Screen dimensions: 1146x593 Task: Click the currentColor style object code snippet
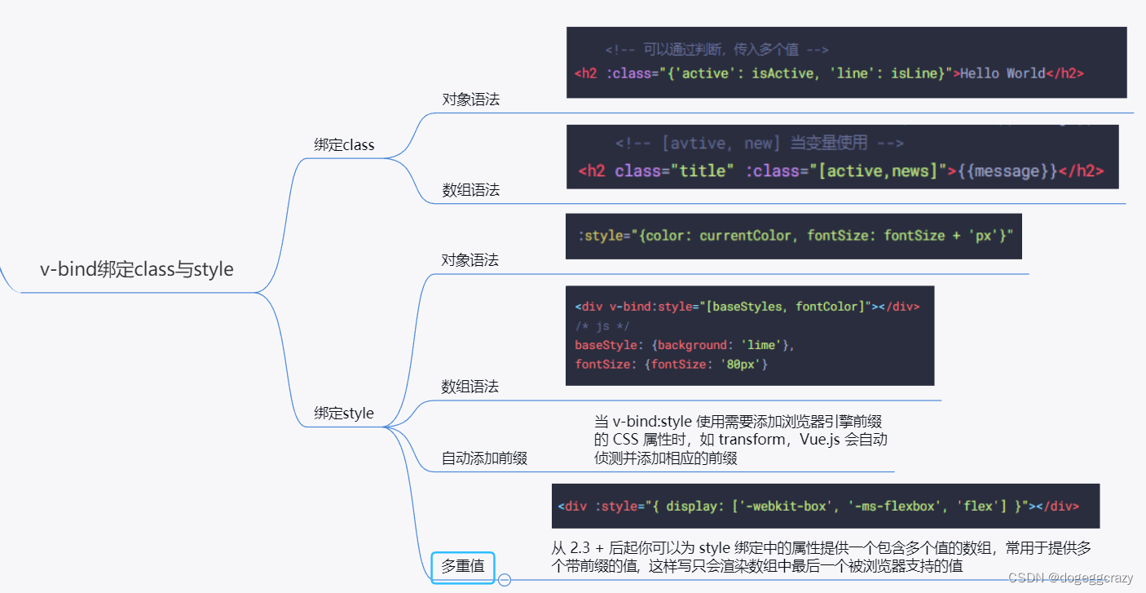(794, 236)
